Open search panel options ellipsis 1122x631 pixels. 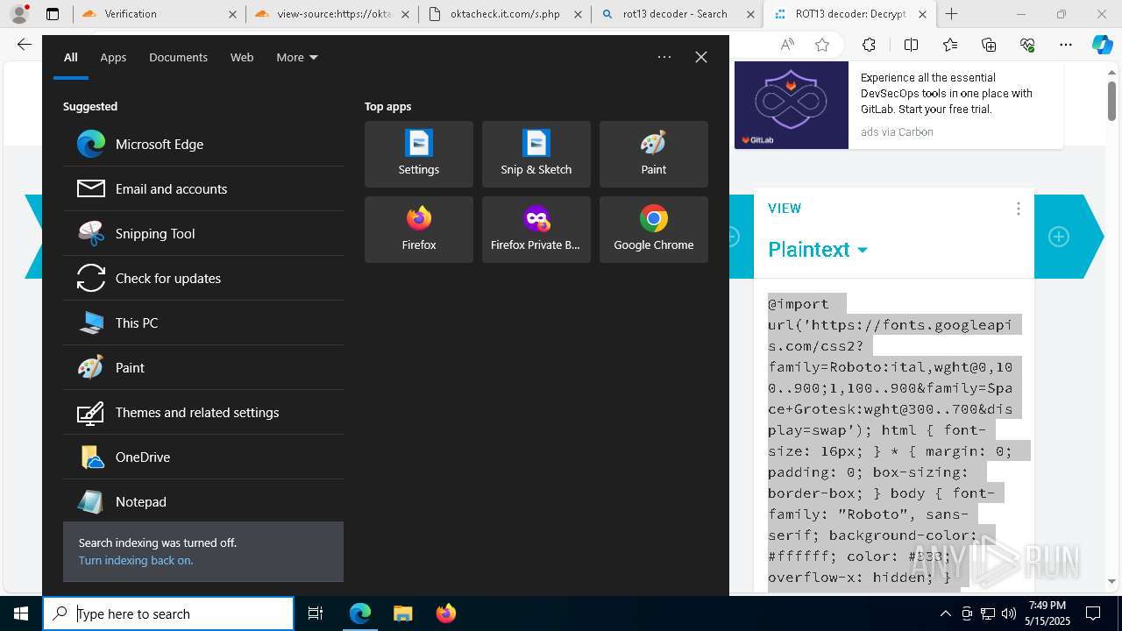(x=664, y=57)
